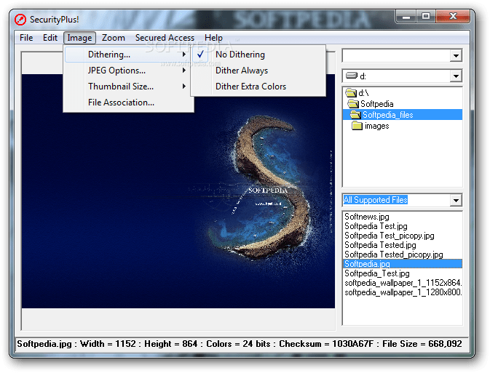Select softpedia_wallpaper_1_1152x864 file
490x373 pixels.
[403, 283]
